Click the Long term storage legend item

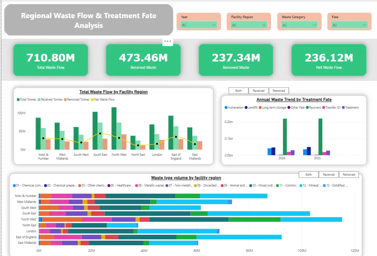coord(272,108)
